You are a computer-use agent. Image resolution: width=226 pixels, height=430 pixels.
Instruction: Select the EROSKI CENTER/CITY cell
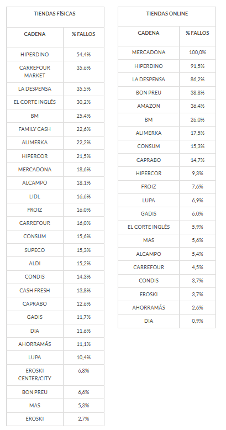coord(35,375)
